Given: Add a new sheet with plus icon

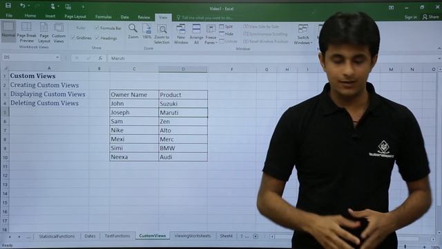Looking at the screenshot, I should point(256,237).
